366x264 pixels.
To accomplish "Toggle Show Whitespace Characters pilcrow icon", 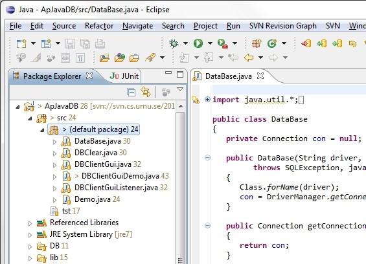I will (x=80, y=58).
